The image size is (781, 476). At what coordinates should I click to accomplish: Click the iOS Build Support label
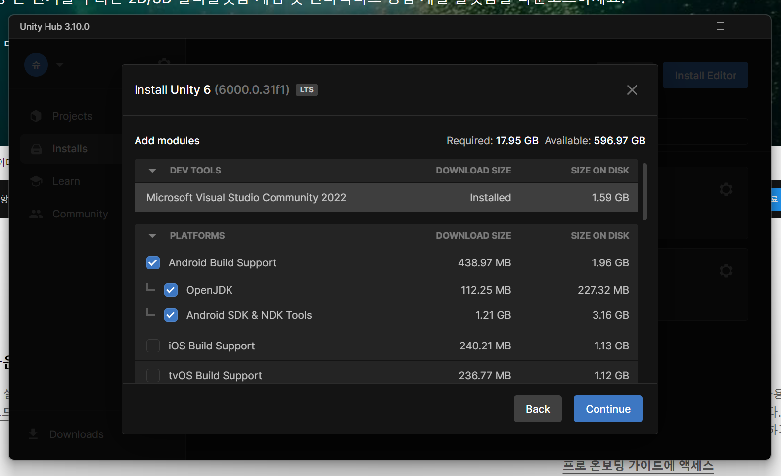coord(212,346)
